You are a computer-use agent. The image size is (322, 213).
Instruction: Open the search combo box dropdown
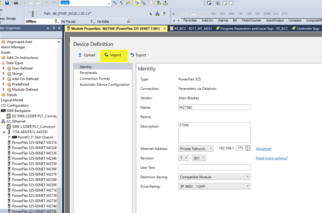click(x=109, y=3)
